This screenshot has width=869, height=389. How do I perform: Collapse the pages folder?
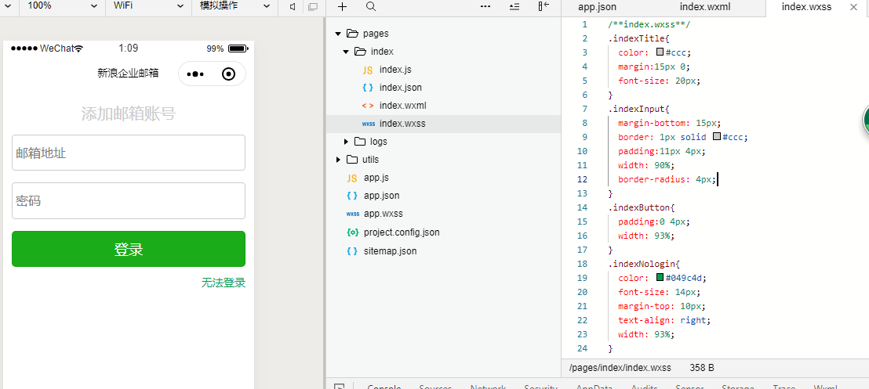[338, 34]
